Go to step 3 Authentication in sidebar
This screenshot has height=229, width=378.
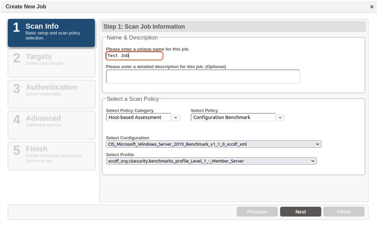[x=51, y=94]
